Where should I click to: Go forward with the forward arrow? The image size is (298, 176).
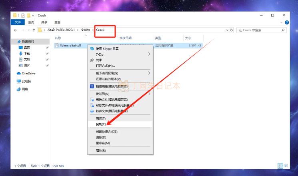(23, 30)
